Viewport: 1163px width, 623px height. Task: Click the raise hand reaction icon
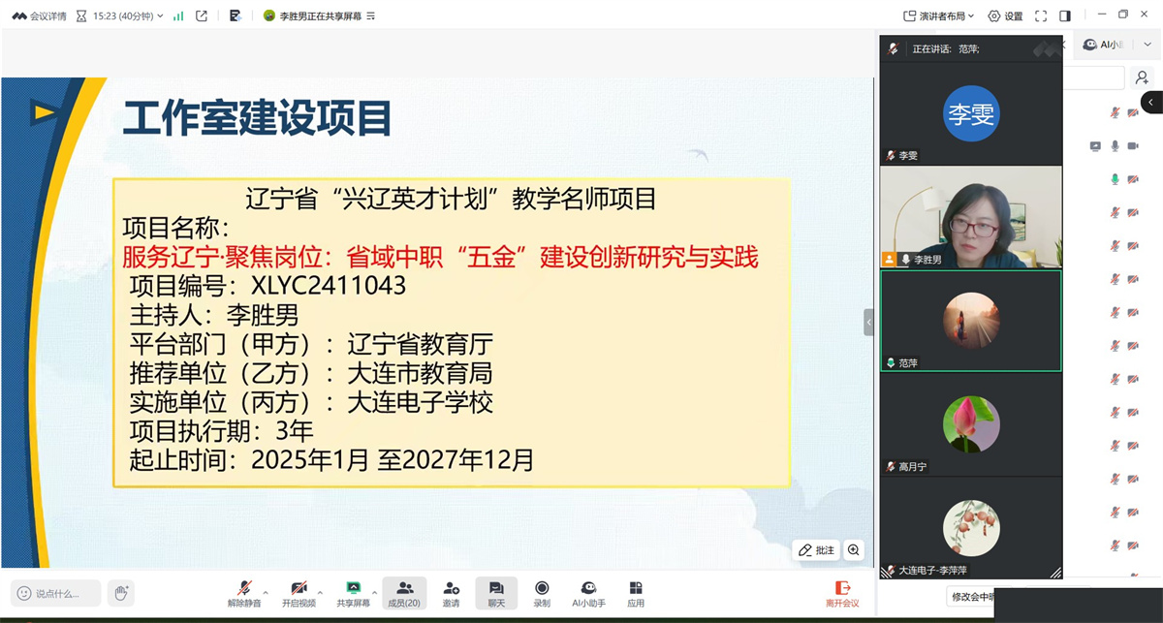(121, 592)
